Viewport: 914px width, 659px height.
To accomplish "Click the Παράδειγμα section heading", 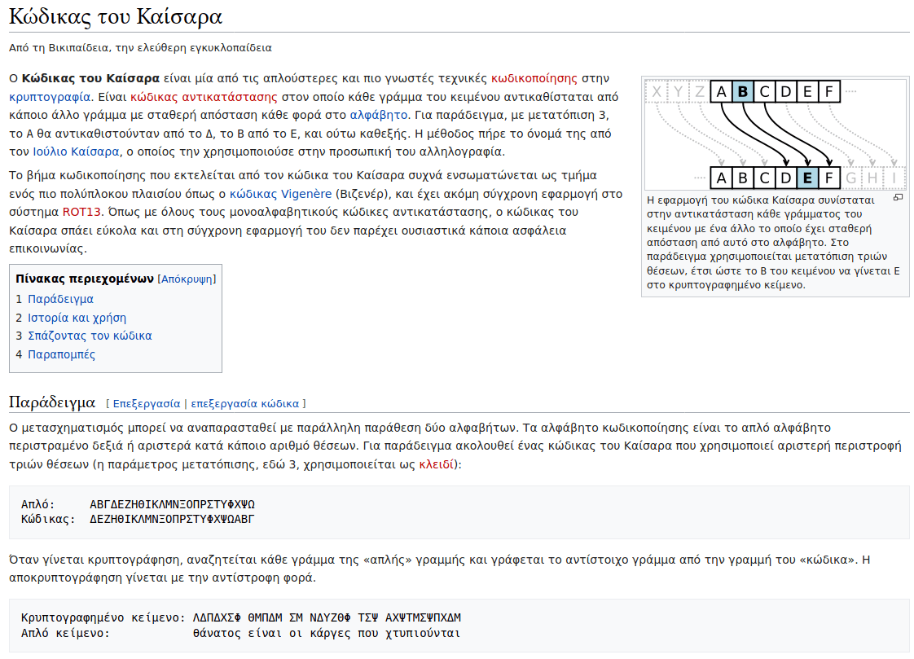I will pos(52,402).
